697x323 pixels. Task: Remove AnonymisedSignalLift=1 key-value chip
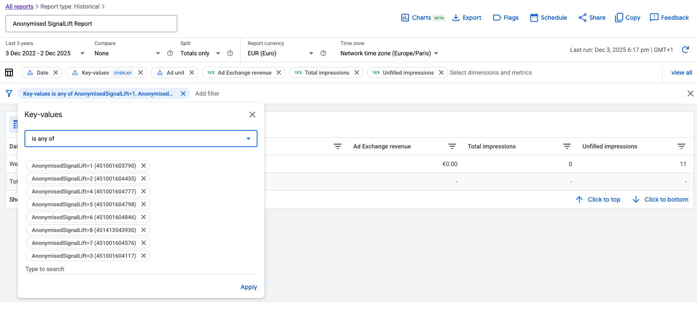(x=144, y=166)
